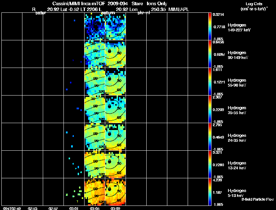Click the color bar midpoint value -0.7718

click(x=219, y=27)
